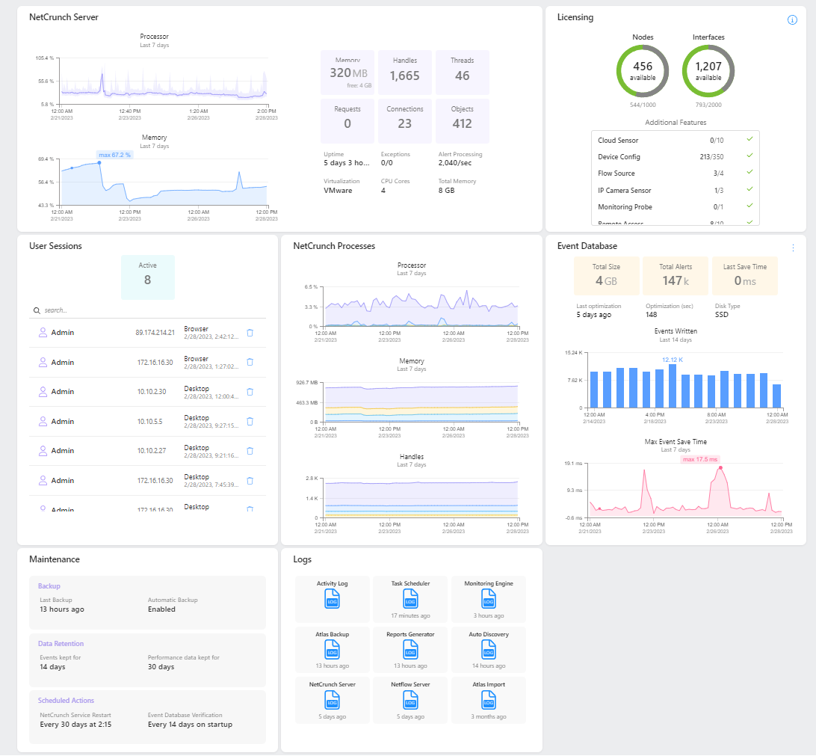This screenshot has height=756, width=816.
Task: Delete Desktop session from 10.10.2.30
Action: pyautogui.click(x=250, y=392)
